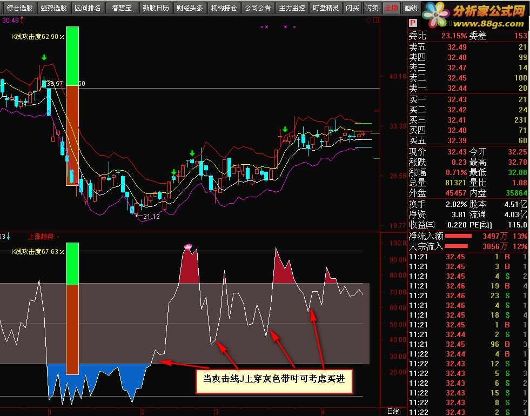Select the 卖三 32.47 ask row
Viewport: 530px width, 416px height.
click(x=468, y=68)
